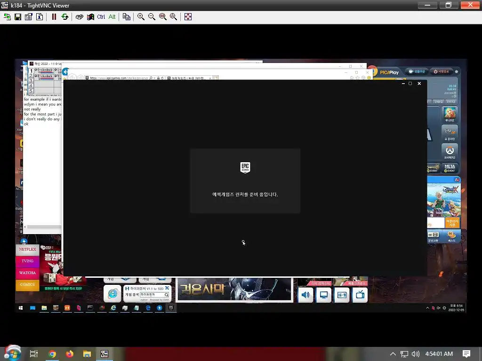The width and height of the screenshot is (482, 361).
Task: Open the TVING shortcut
Action: pyautogui.click(x=27, y=261)
